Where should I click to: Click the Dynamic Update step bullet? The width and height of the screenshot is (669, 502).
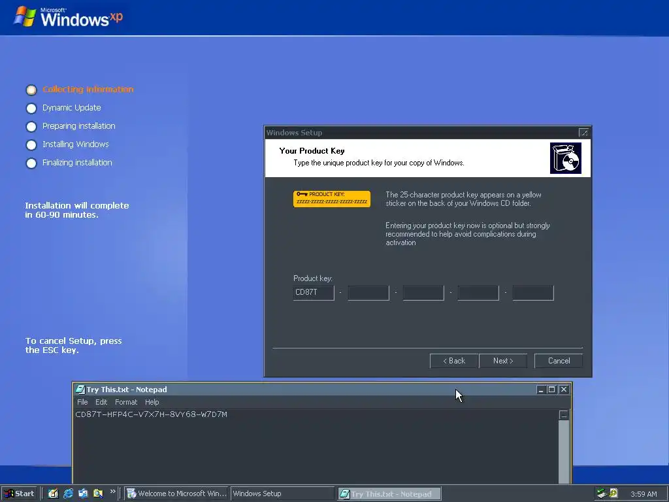(x=31, y=109)
